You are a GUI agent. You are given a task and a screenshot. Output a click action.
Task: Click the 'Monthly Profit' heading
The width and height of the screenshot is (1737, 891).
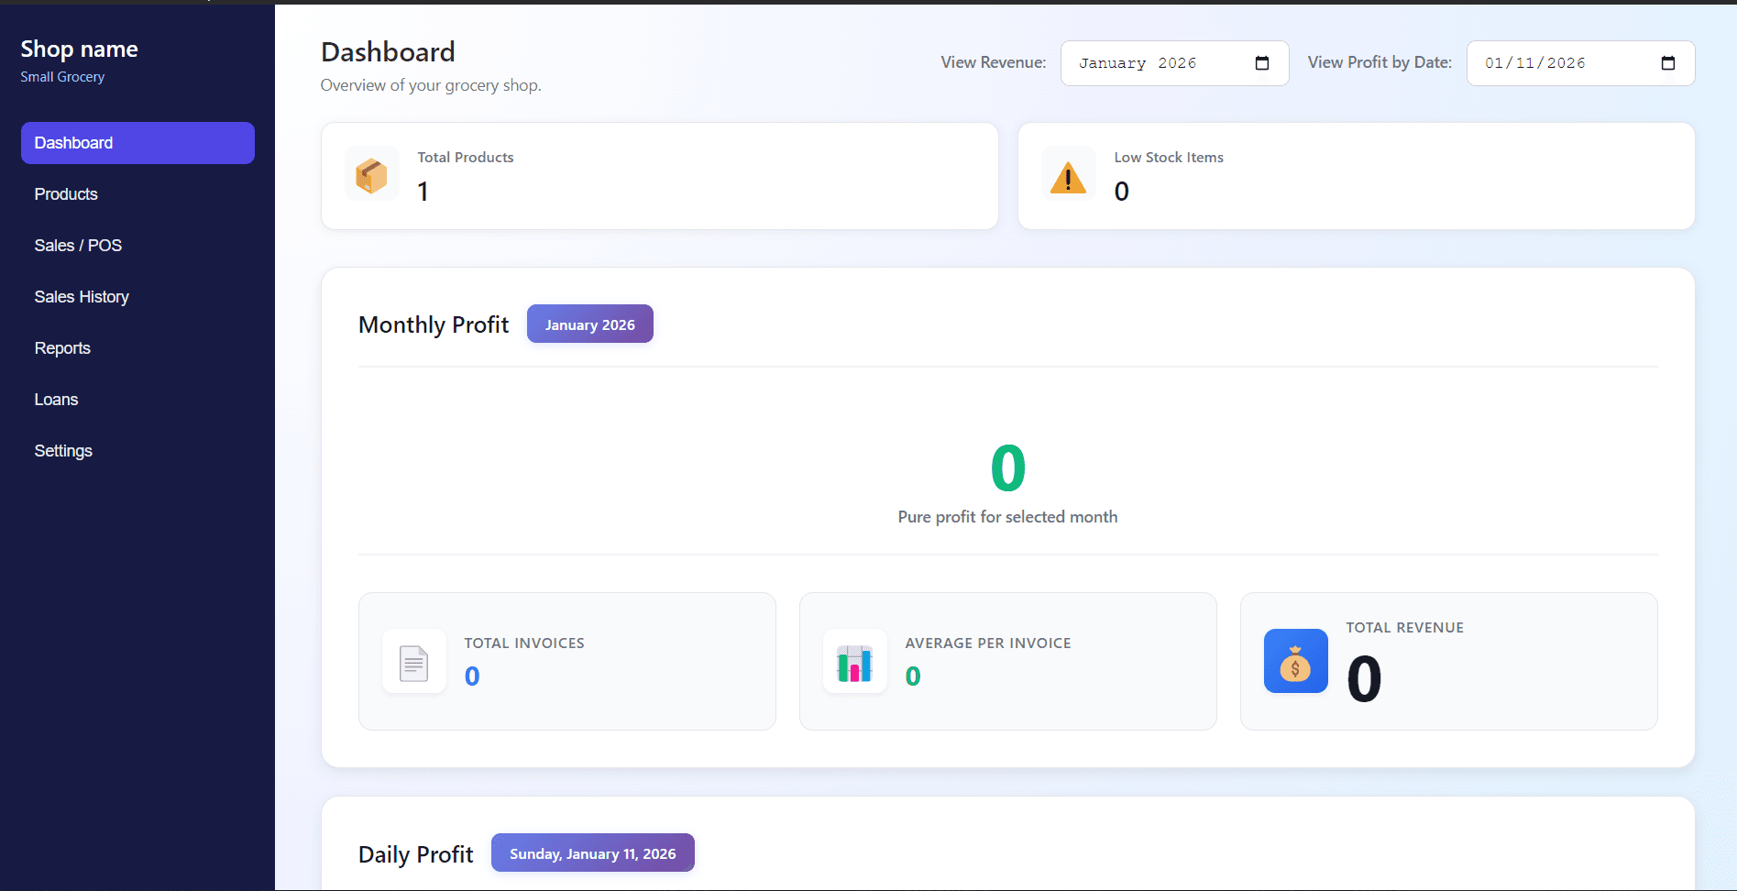[434, 324]
